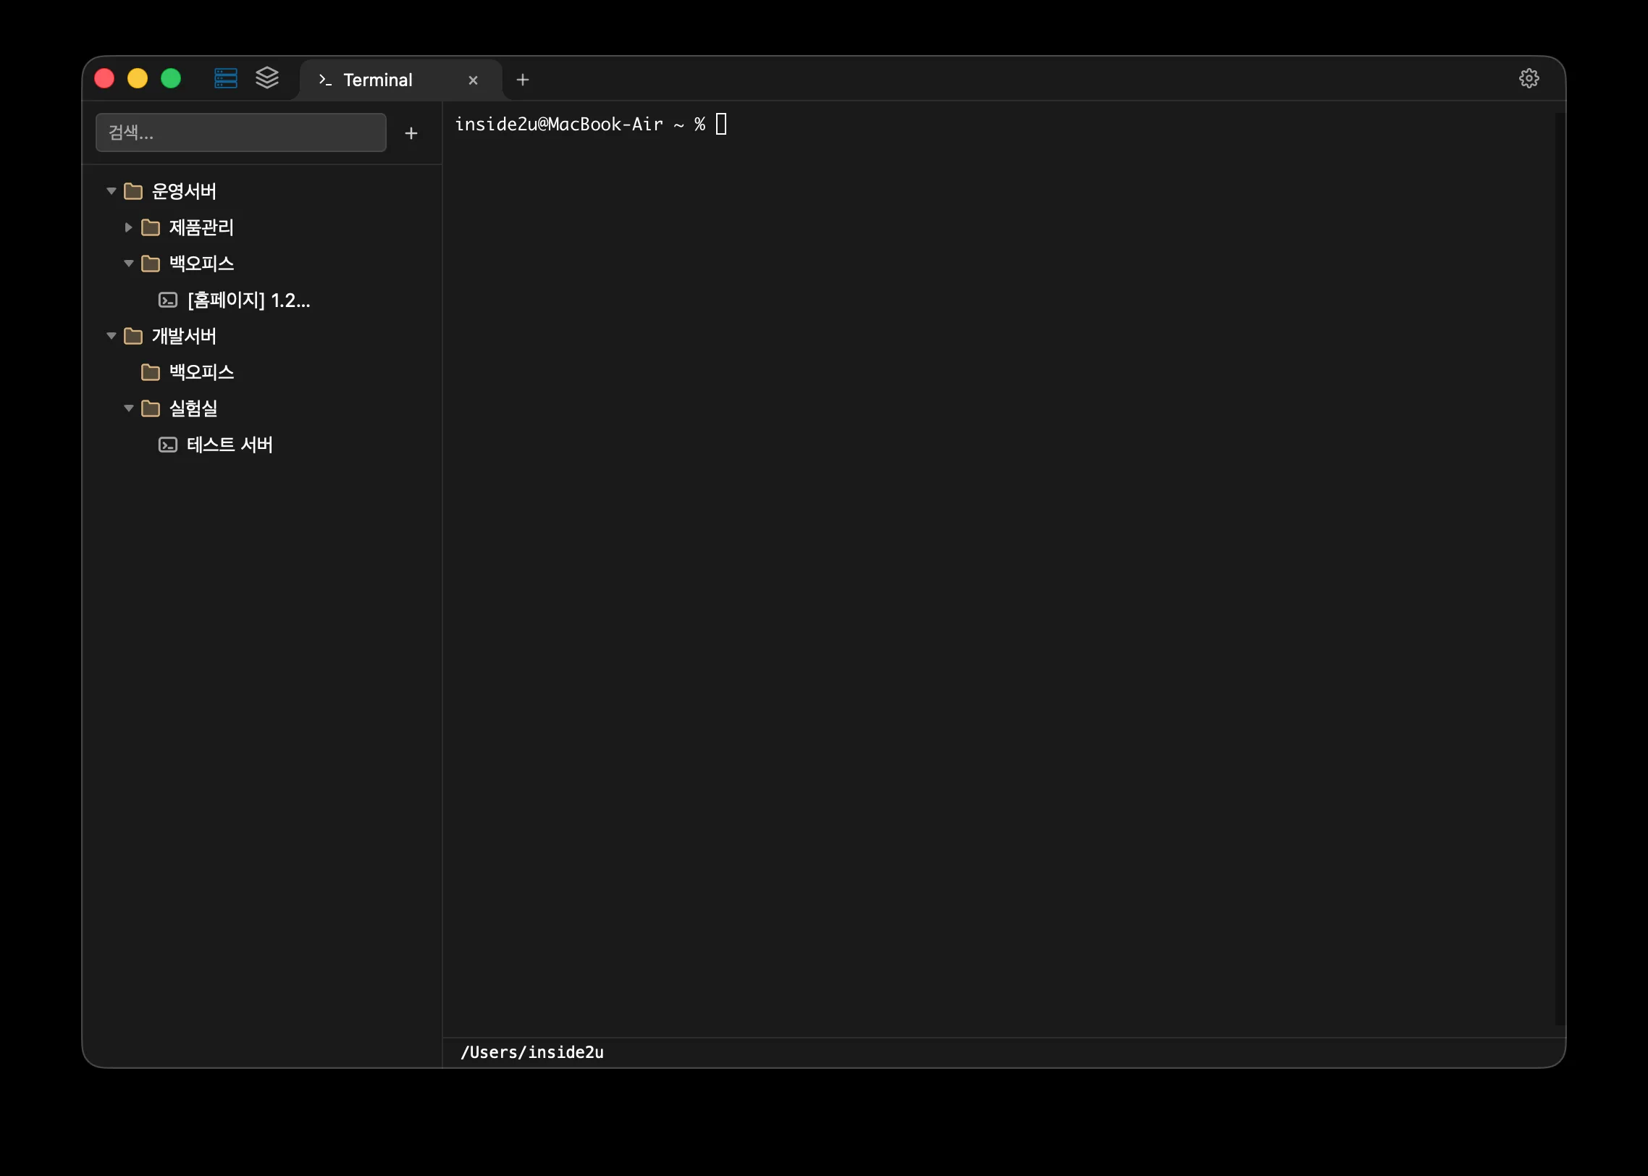
Task: Click the stacked layers icon in title bar
Action: click(266, 78)
